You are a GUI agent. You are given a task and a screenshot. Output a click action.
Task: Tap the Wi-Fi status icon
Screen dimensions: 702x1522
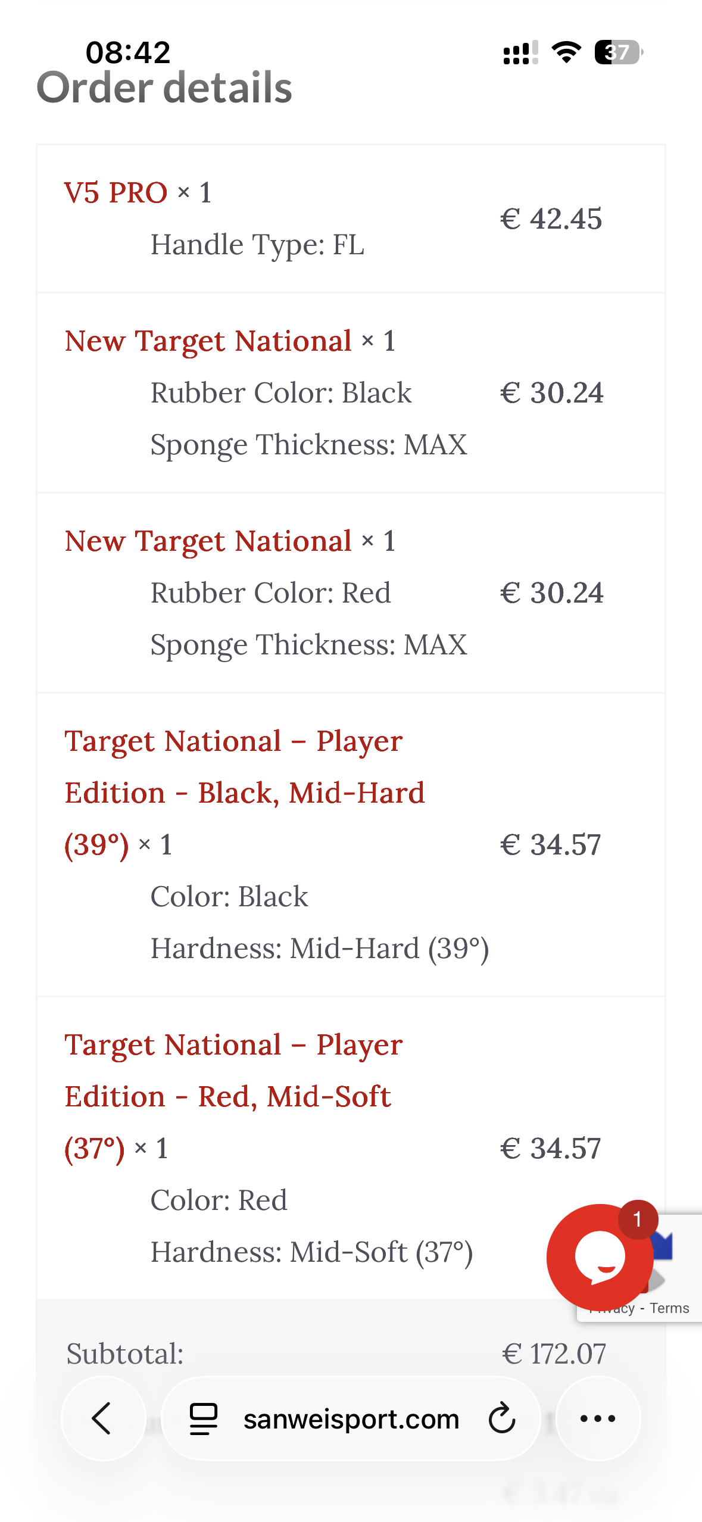(x=566, y=52)
